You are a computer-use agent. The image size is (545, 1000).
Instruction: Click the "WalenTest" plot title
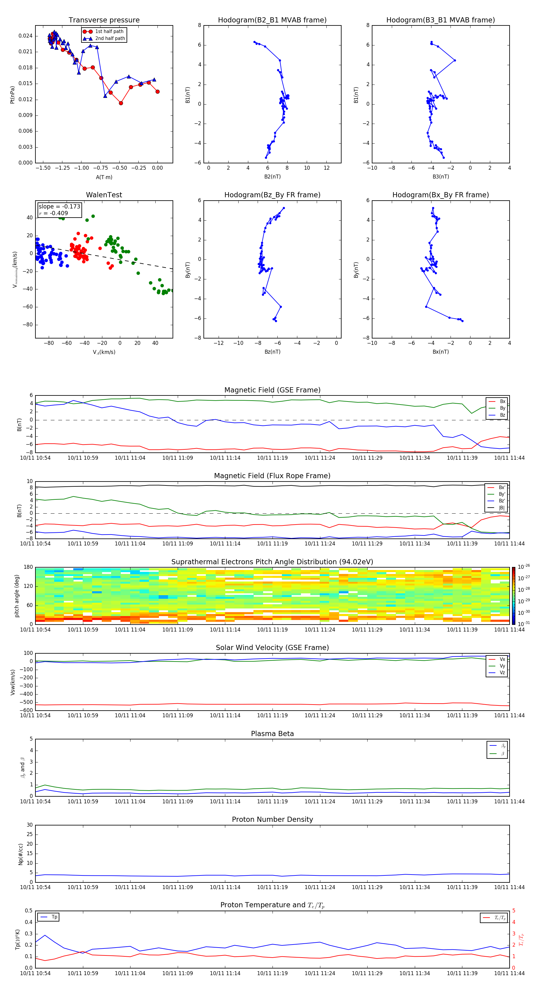tap(104, 195)
